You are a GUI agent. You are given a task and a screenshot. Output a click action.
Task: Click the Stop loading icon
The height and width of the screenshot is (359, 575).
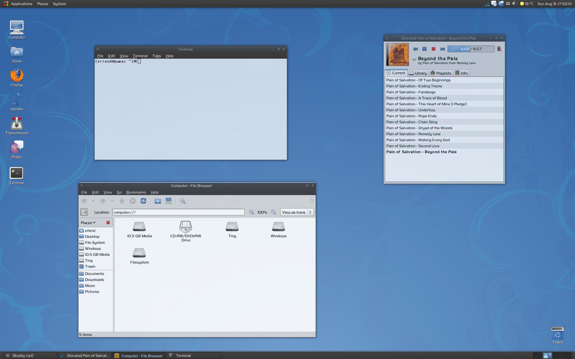(x=133, y=201)
